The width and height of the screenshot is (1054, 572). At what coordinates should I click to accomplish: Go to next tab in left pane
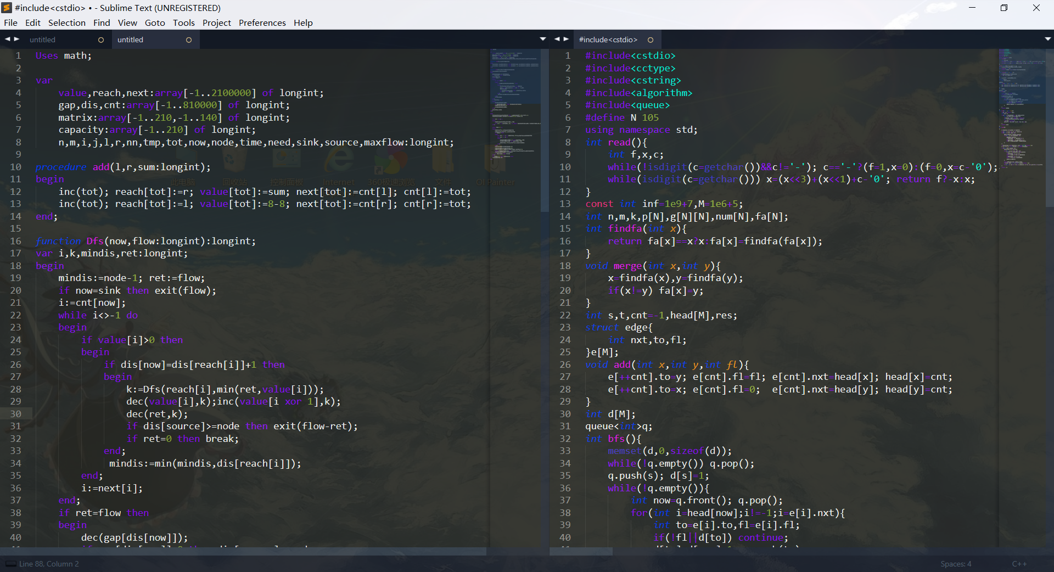17,39
